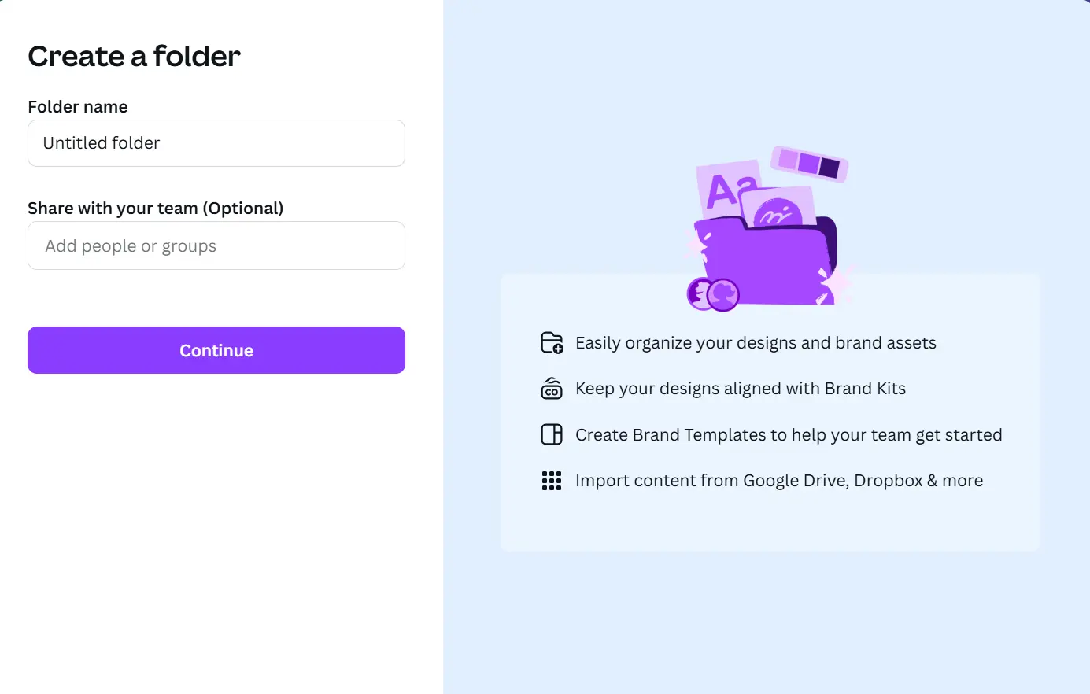Click the import apps grid icon
The image size is (1090, 694).
tap(552, 480)
